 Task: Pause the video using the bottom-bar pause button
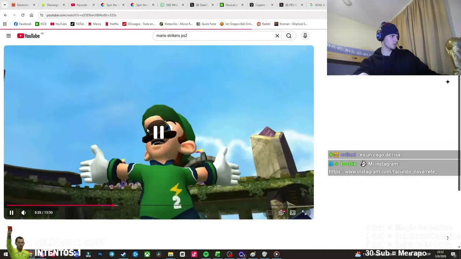pos(12,213)
